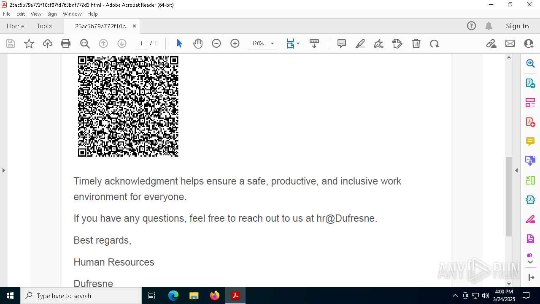Screen dimensions: 540x304
Task: Open the File menu
Action: click(x=7, y=14)
